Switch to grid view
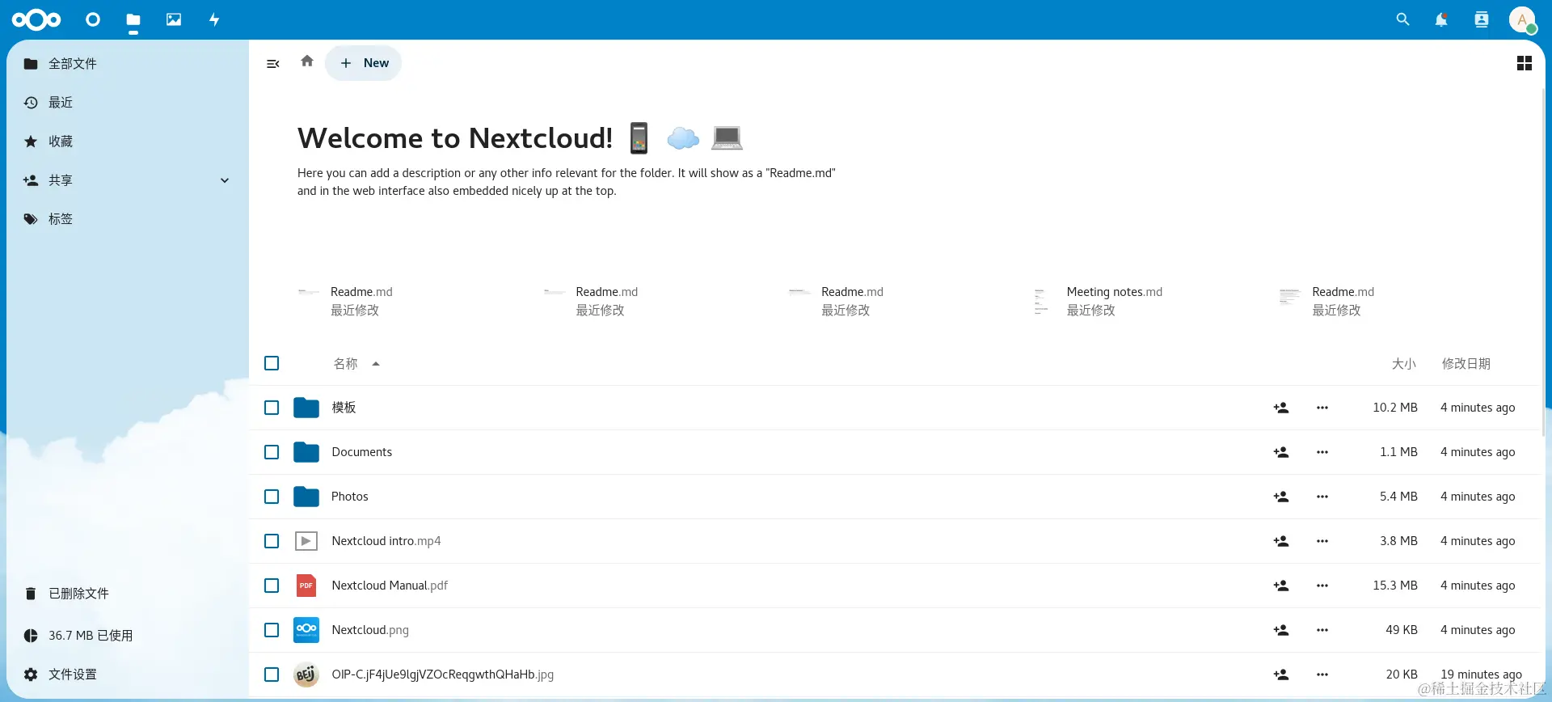 click(x=1525, y=63)
